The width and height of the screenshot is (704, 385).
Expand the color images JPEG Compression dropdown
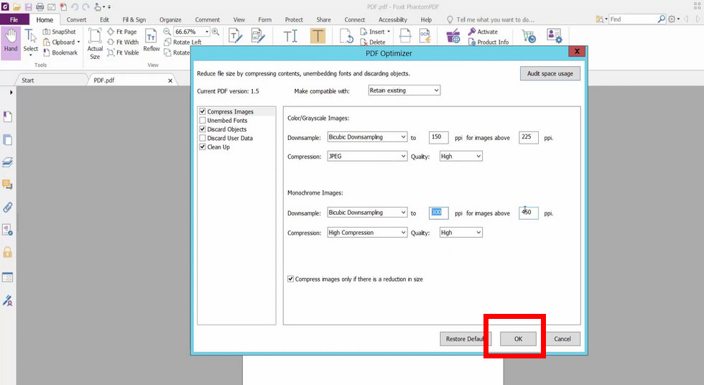click(366, 156)
